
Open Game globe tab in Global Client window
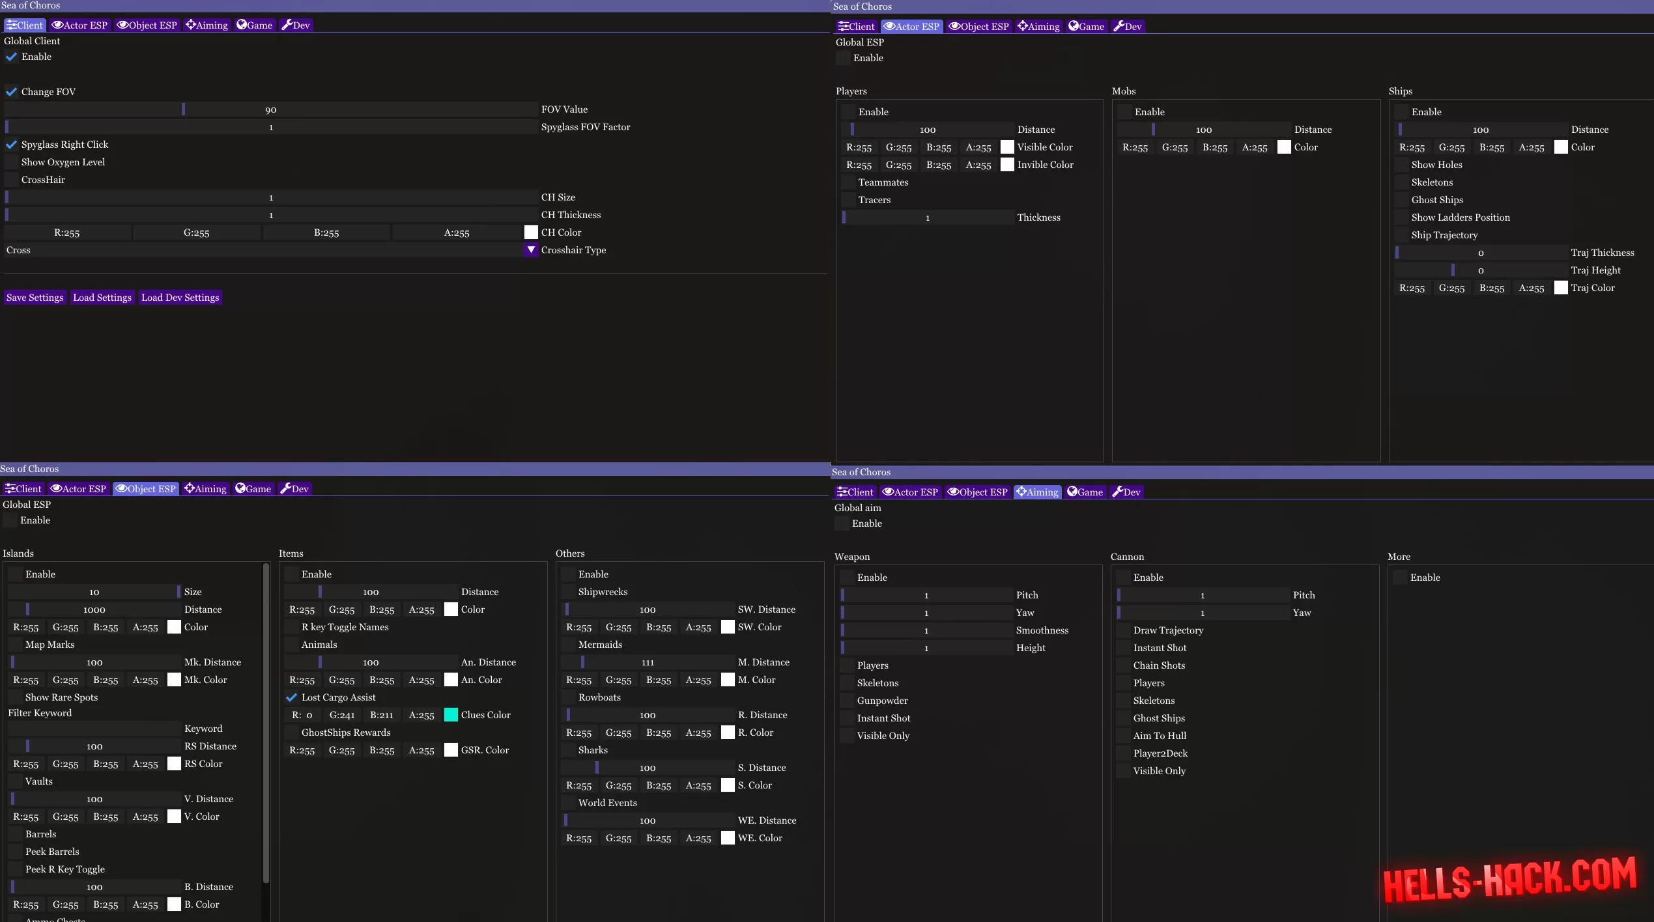click(254, 25)
